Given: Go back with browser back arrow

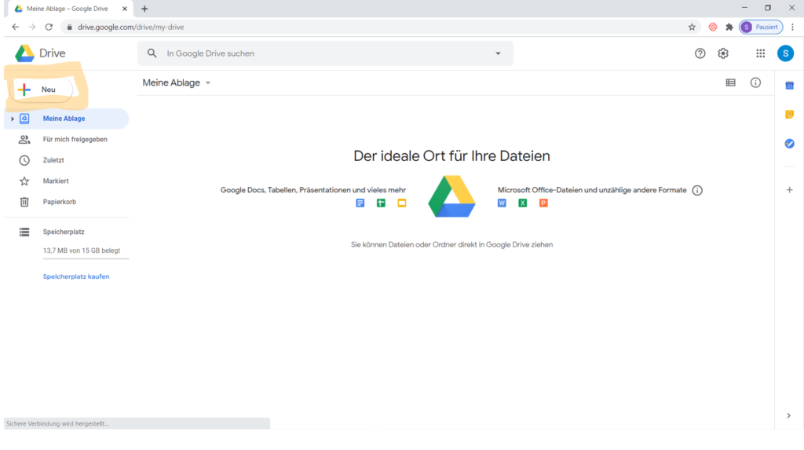Looking at the screenshot, I should 16,27.
